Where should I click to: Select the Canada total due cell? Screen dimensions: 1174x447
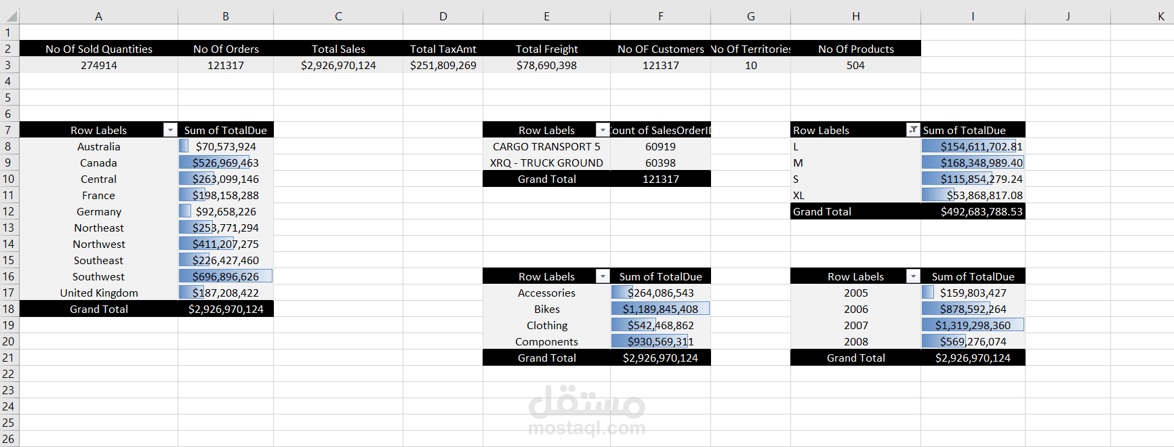click(x=226, y=163)
